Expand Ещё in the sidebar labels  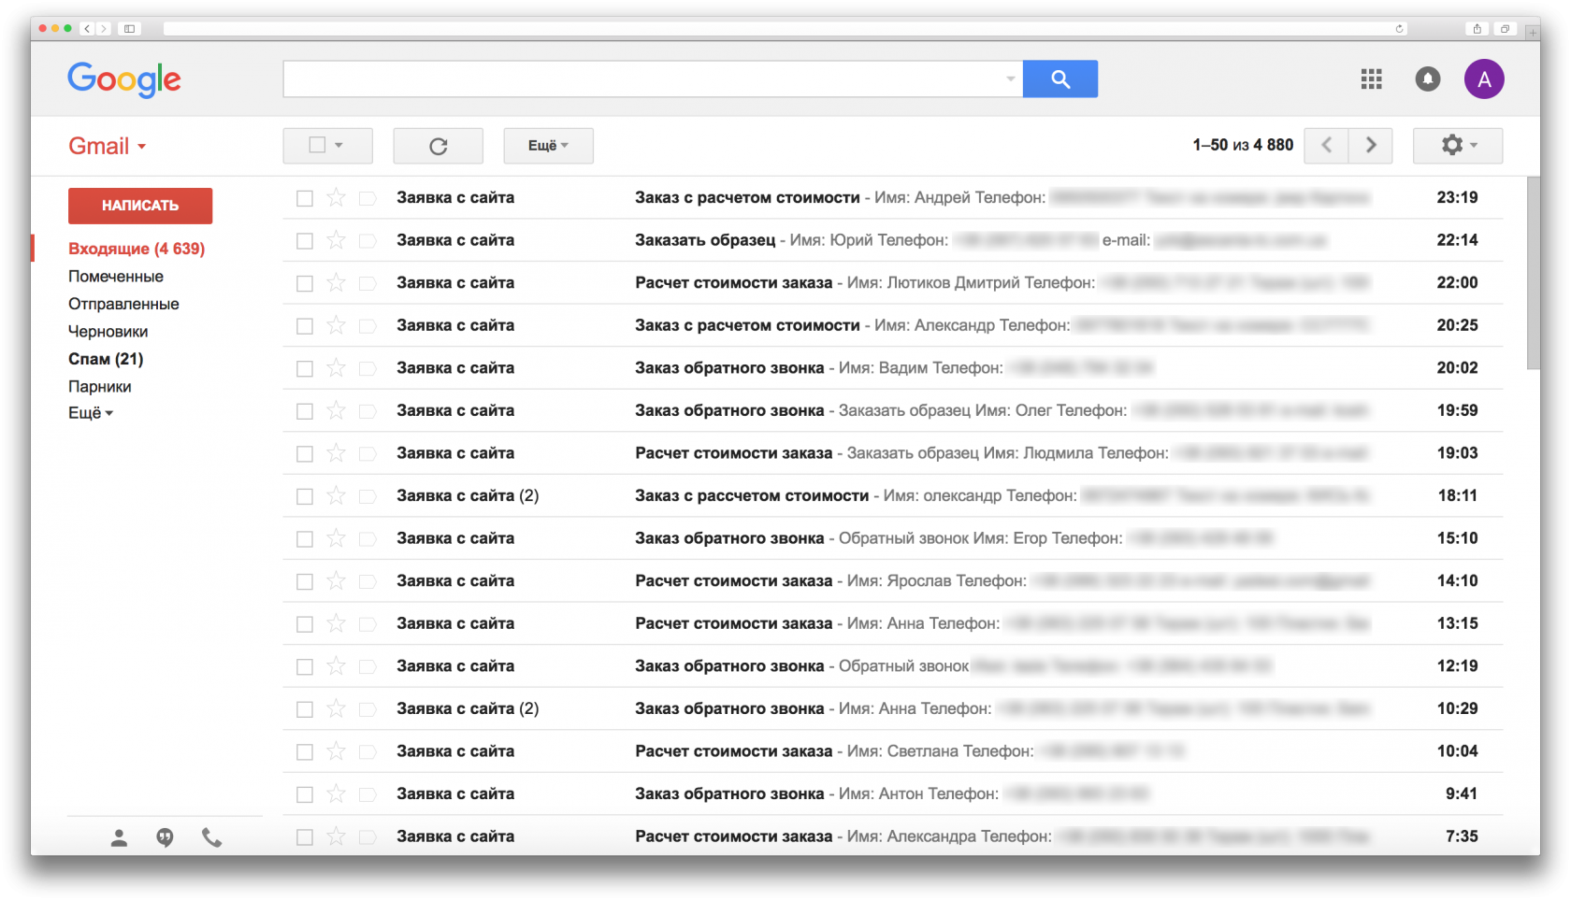(x=90, y=413)
